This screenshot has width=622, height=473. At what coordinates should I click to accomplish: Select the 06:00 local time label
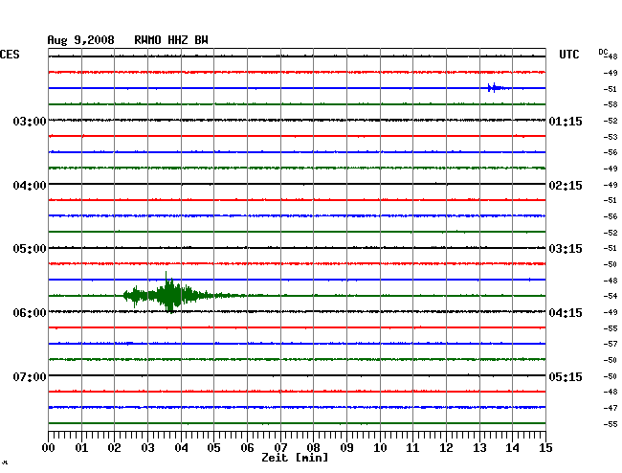pos(30,313)
